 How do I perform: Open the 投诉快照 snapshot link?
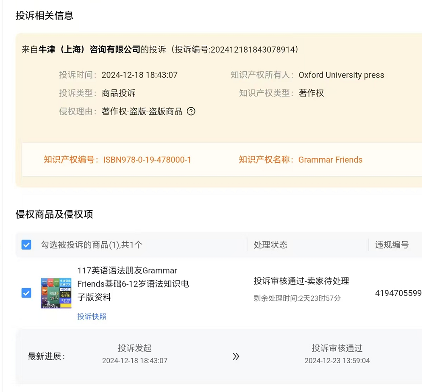(x=92, y=317)
